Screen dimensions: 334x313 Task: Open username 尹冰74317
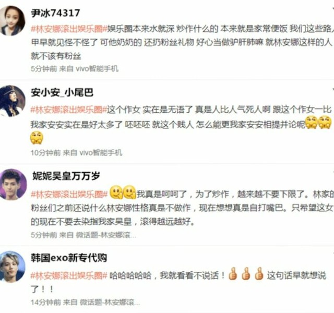coord(55,13)
